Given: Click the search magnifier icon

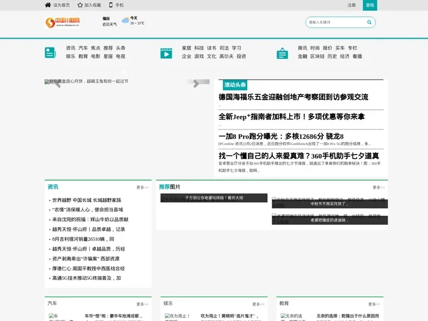Looking at the screenshot, I should (369, 23).
